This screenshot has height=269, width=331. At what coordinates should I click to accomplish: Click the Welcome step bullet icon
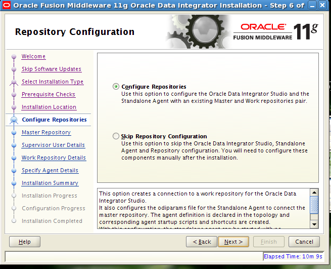14,57
